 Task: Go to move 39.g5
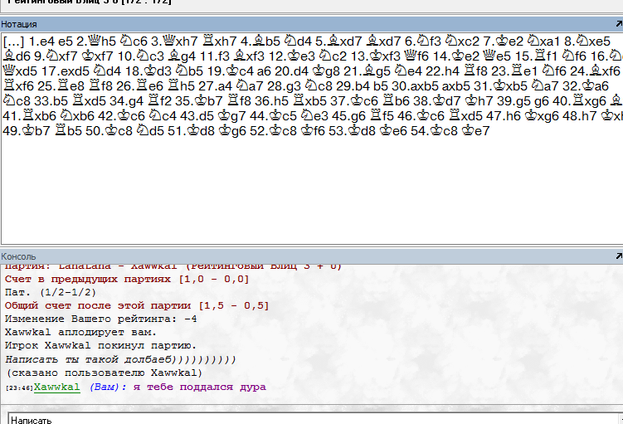513,101
